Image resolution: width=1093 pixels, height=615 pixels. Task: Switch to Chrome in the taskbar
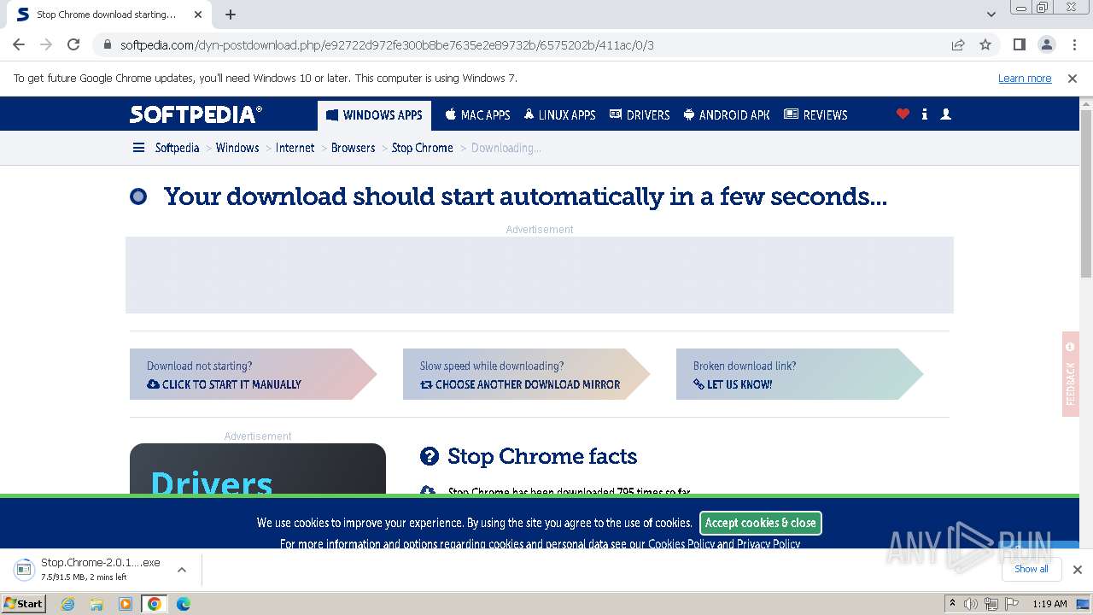(x=155, y=604)
